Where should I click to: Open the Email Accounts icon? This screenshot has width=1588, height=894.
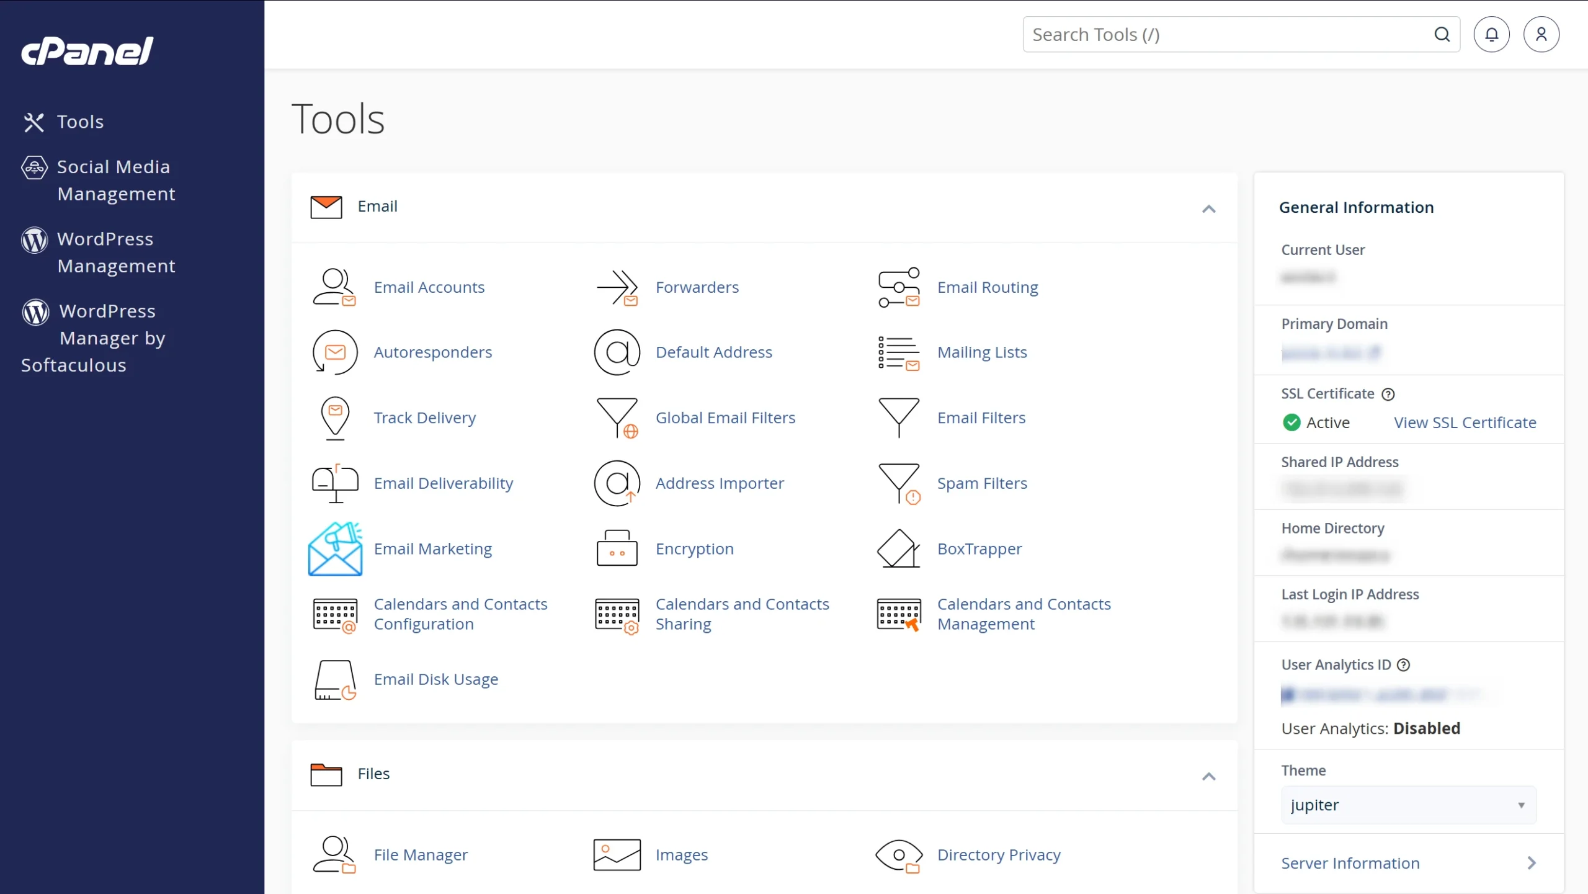(x=334, y=287)
